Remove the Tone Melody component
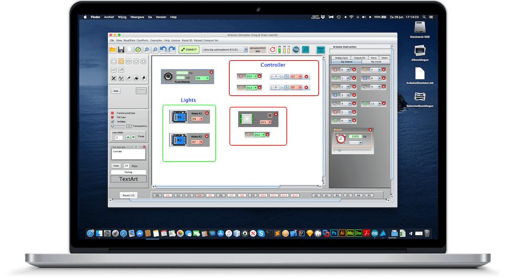 (211, 72)
